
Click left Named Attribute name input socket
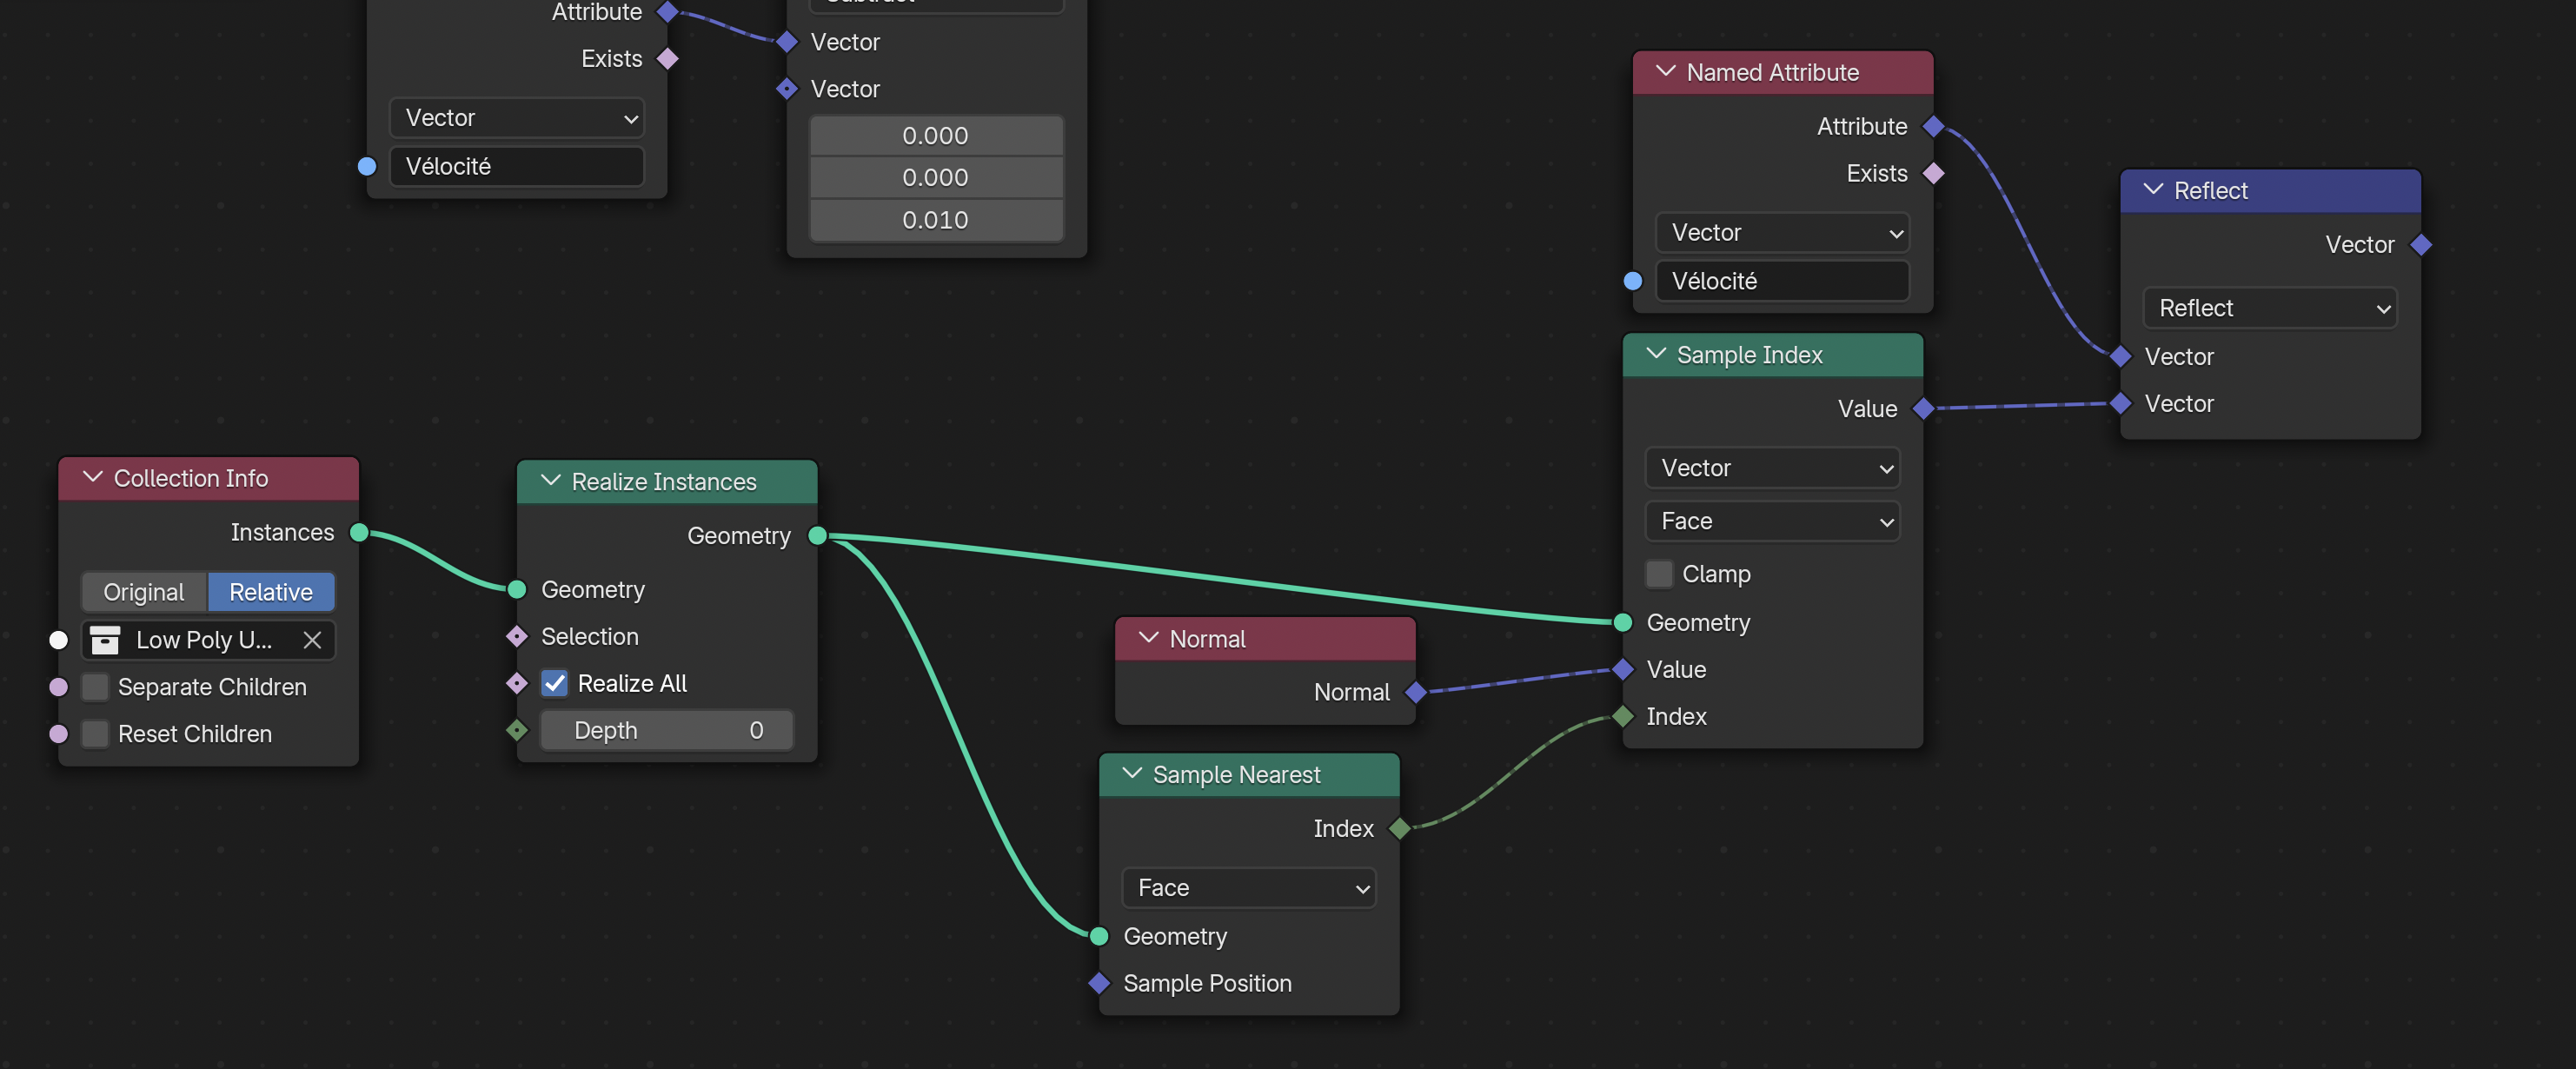367,166
